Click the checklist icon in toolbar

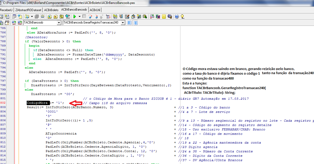pyautogui.click(x=61, y=17)
